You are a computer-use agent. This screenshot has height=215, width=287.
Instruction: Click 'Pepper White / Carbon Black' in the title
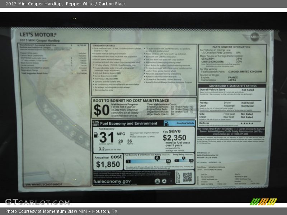(96, 4)
